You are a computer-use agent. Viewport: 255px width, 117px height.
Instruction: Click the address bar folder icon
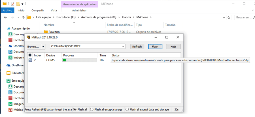coord(29,17)
